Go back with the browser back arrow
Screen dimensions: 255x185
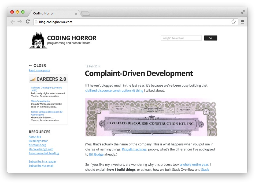pos(13,22)
